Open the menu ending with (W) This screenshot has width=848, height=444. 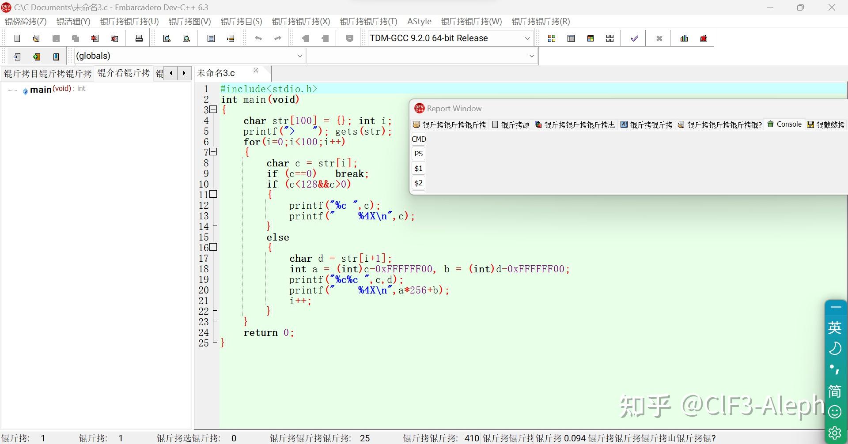click(x=472, y=22)
